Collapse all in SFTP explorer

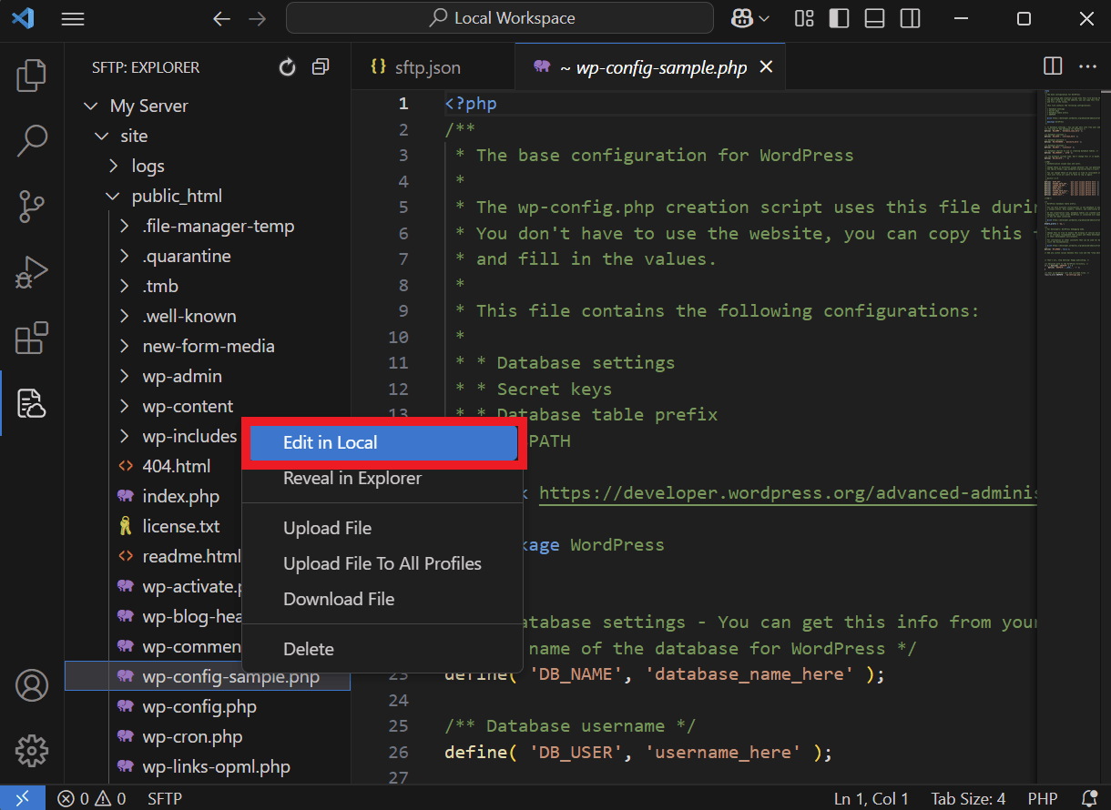[x=321, y=67]
